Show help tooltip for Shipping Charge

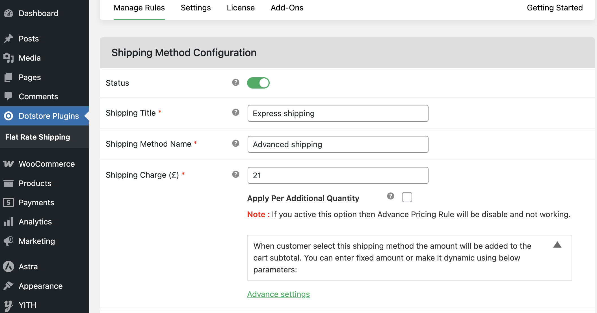tap(236, 174)
